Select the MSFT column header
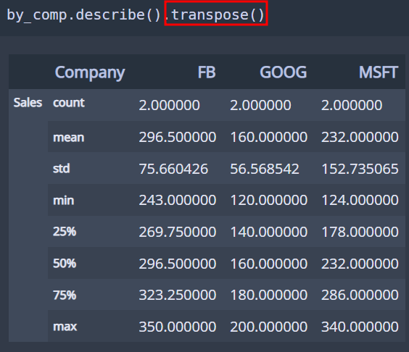Image resolution: width=409 pixels, height=352 pixels. click(379, 72)
